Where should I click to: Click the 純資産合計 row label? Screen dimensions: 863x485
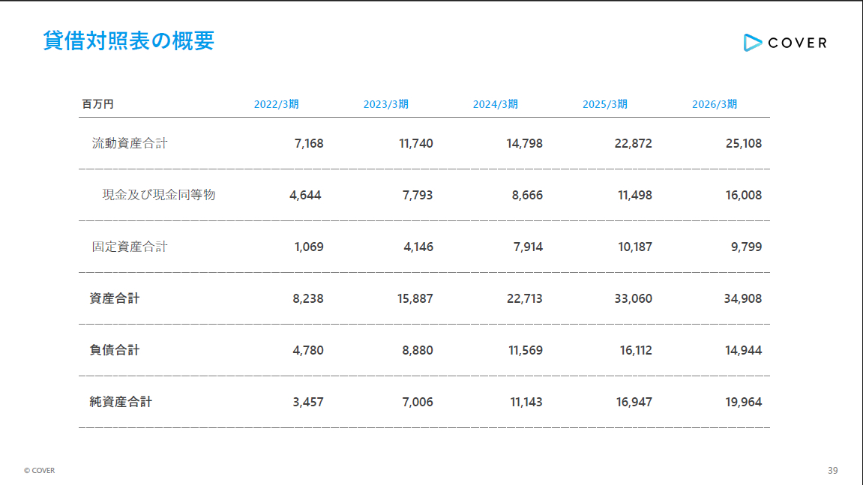point(121,402)
